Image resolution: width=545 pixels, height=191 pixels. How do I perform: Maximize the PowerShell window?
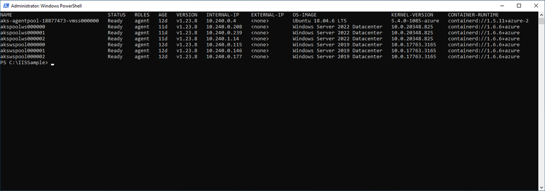click(x=519, y=6)
